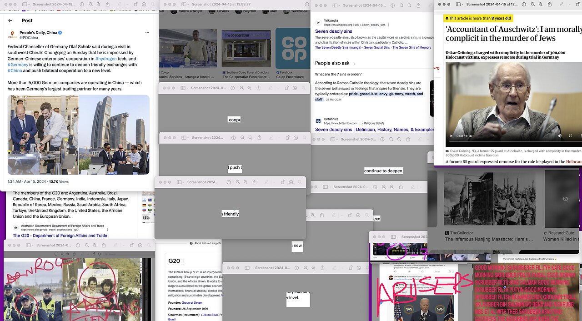Open the #hydrogen hashtag link

105,59
